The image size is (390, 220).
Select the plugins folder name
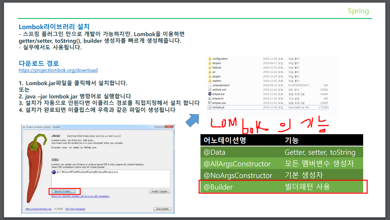point(217,77)
